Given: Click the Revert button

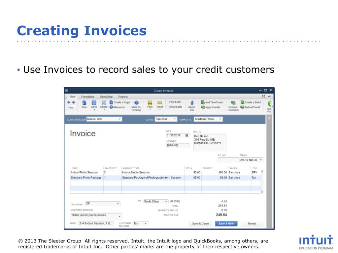Looking at the screenshot, I should pos(252,224).
